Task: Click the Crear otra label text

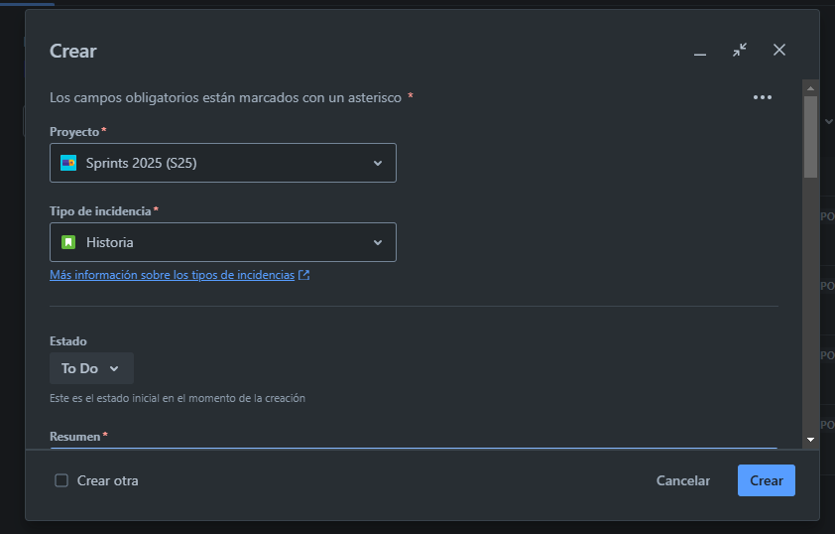Action: point(107,480)
